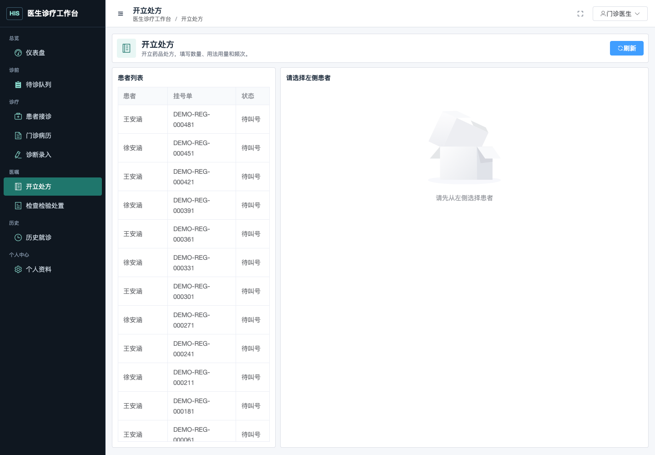Select patient row DEMO-REG-000421

[194, 177]
